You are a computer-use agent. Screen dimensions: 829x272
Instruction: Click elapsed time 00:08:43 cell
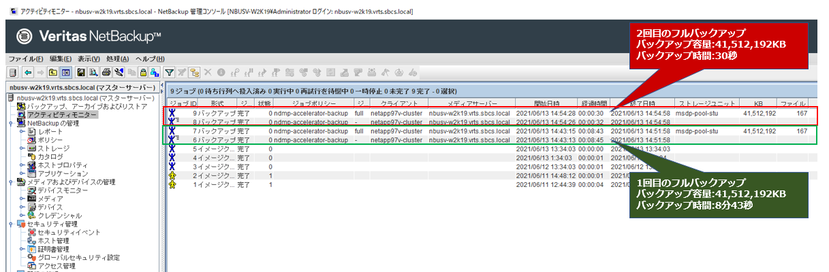591,131
